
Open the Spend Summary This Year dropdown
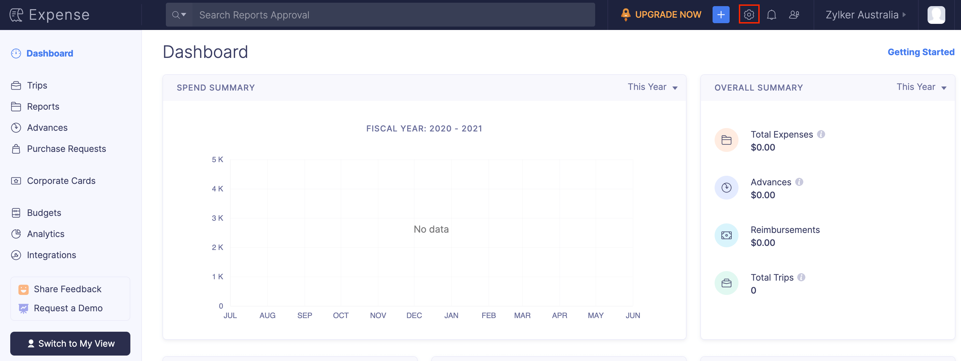(652, 87)
